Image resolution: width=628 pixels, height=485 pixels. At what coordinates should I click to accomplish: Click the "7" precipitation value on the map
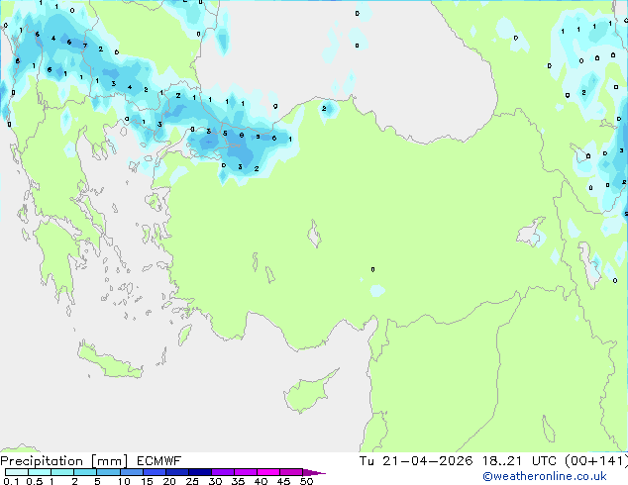point(85,46)
